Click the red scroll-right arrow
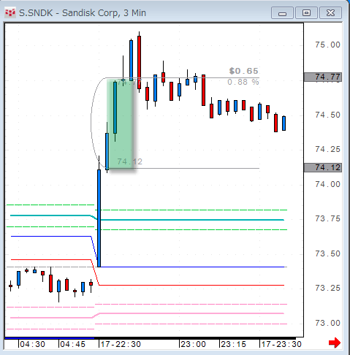The image size is (350, 355). [x=335, y=343]
